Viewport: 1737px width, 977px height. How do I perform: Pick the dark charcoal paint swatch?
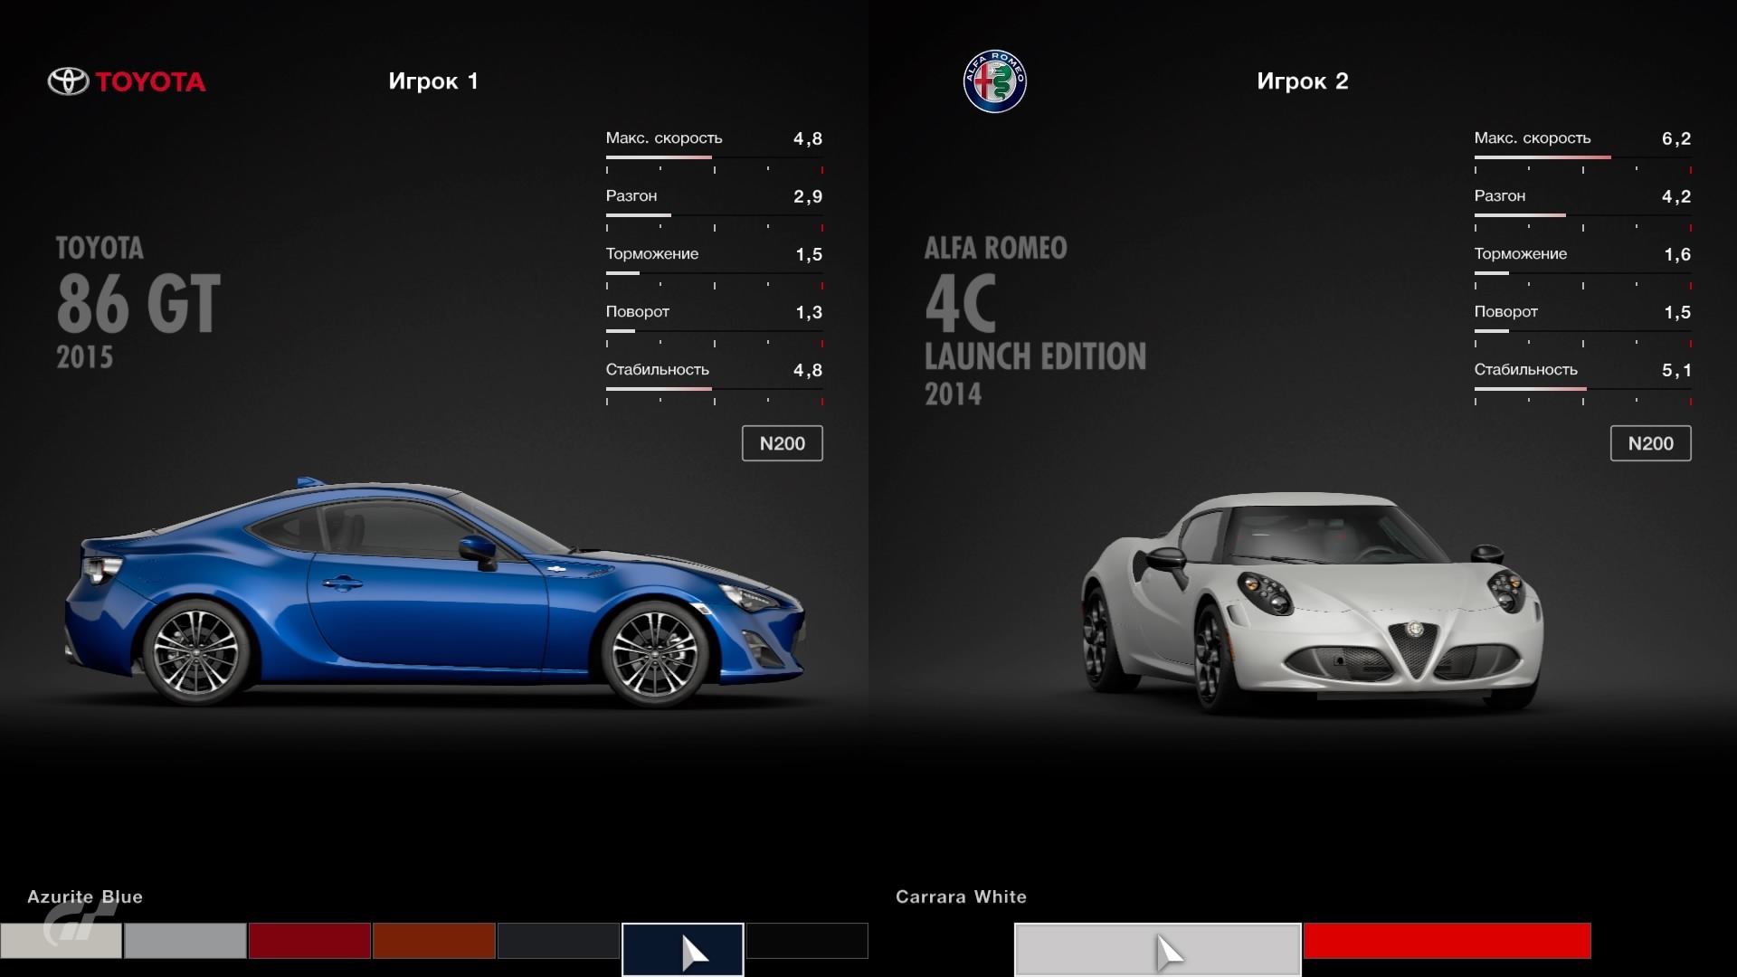[x=558, y=941]
